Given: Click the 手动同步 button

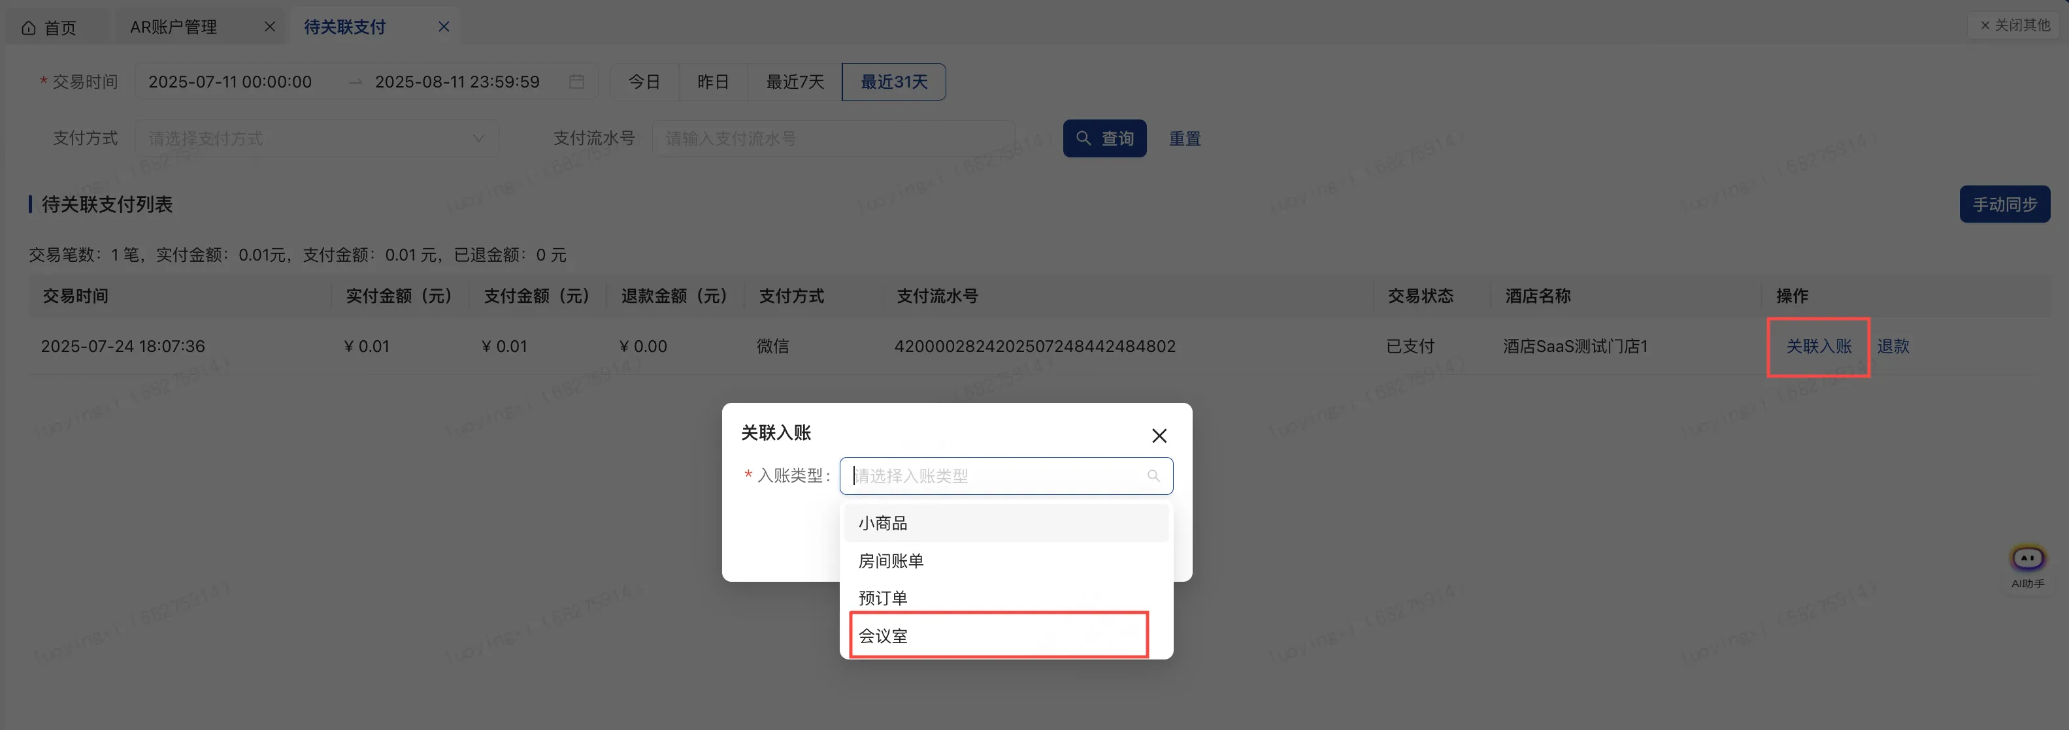Looking at the screenshot, I should (2005, 204).
